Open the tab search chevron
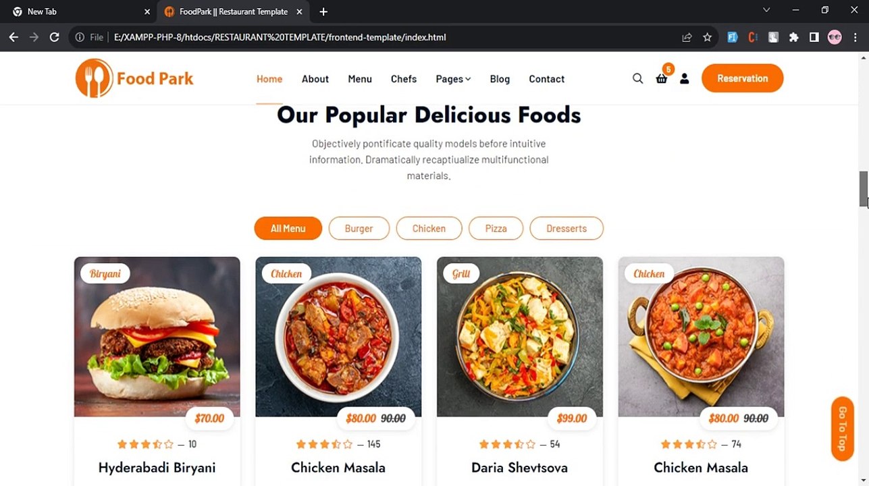Screen dimensions: 869x486 click(x=766, y=11)
